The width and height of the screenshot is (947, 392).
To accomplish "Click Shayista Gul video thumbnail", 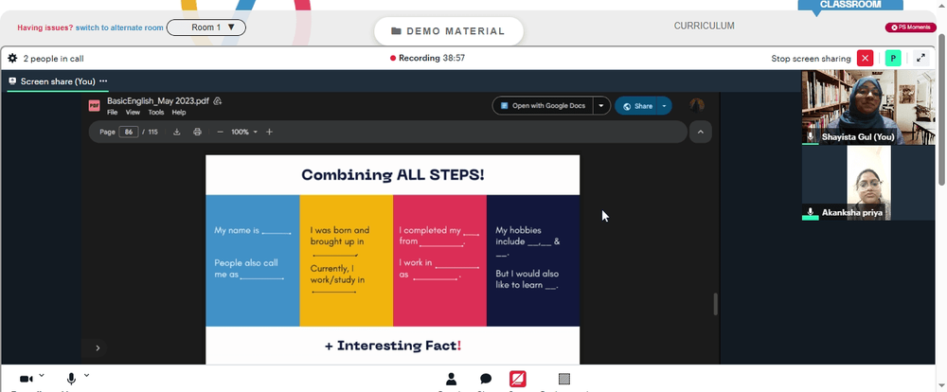I will (867, 107).
